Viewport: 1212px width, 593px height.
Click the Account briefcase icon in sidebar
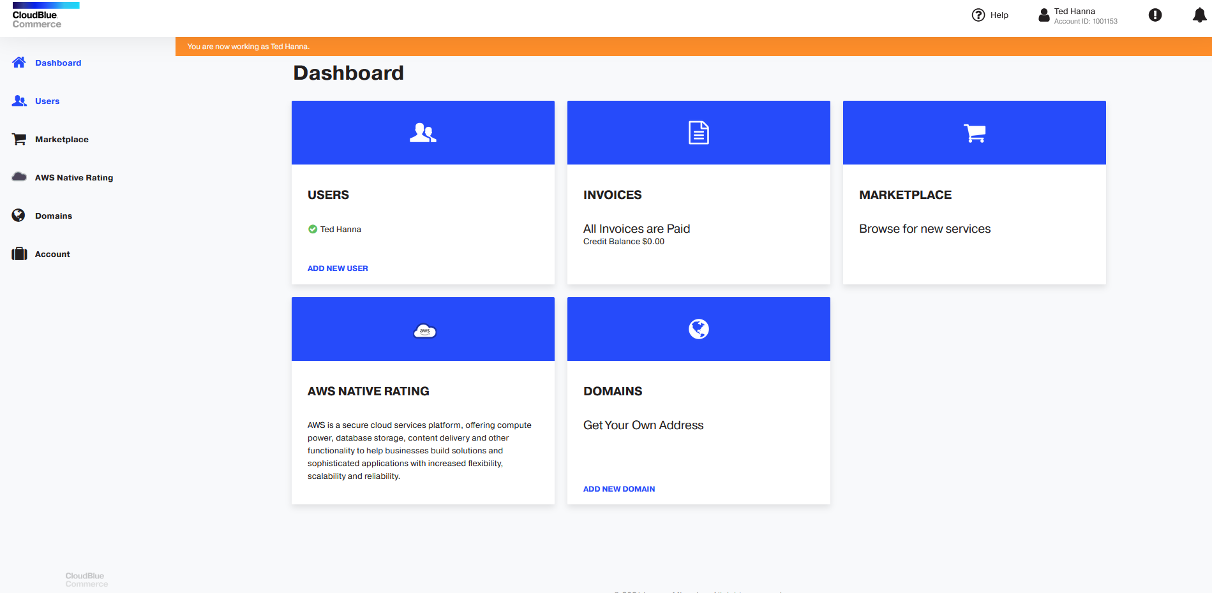coord(19,254)
